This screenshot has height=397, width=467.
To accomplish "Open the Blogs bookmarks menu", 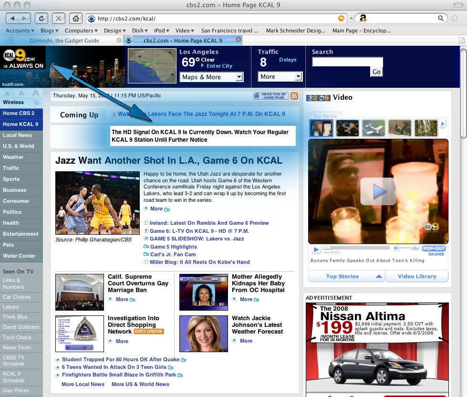I will [x=49, y=31].
